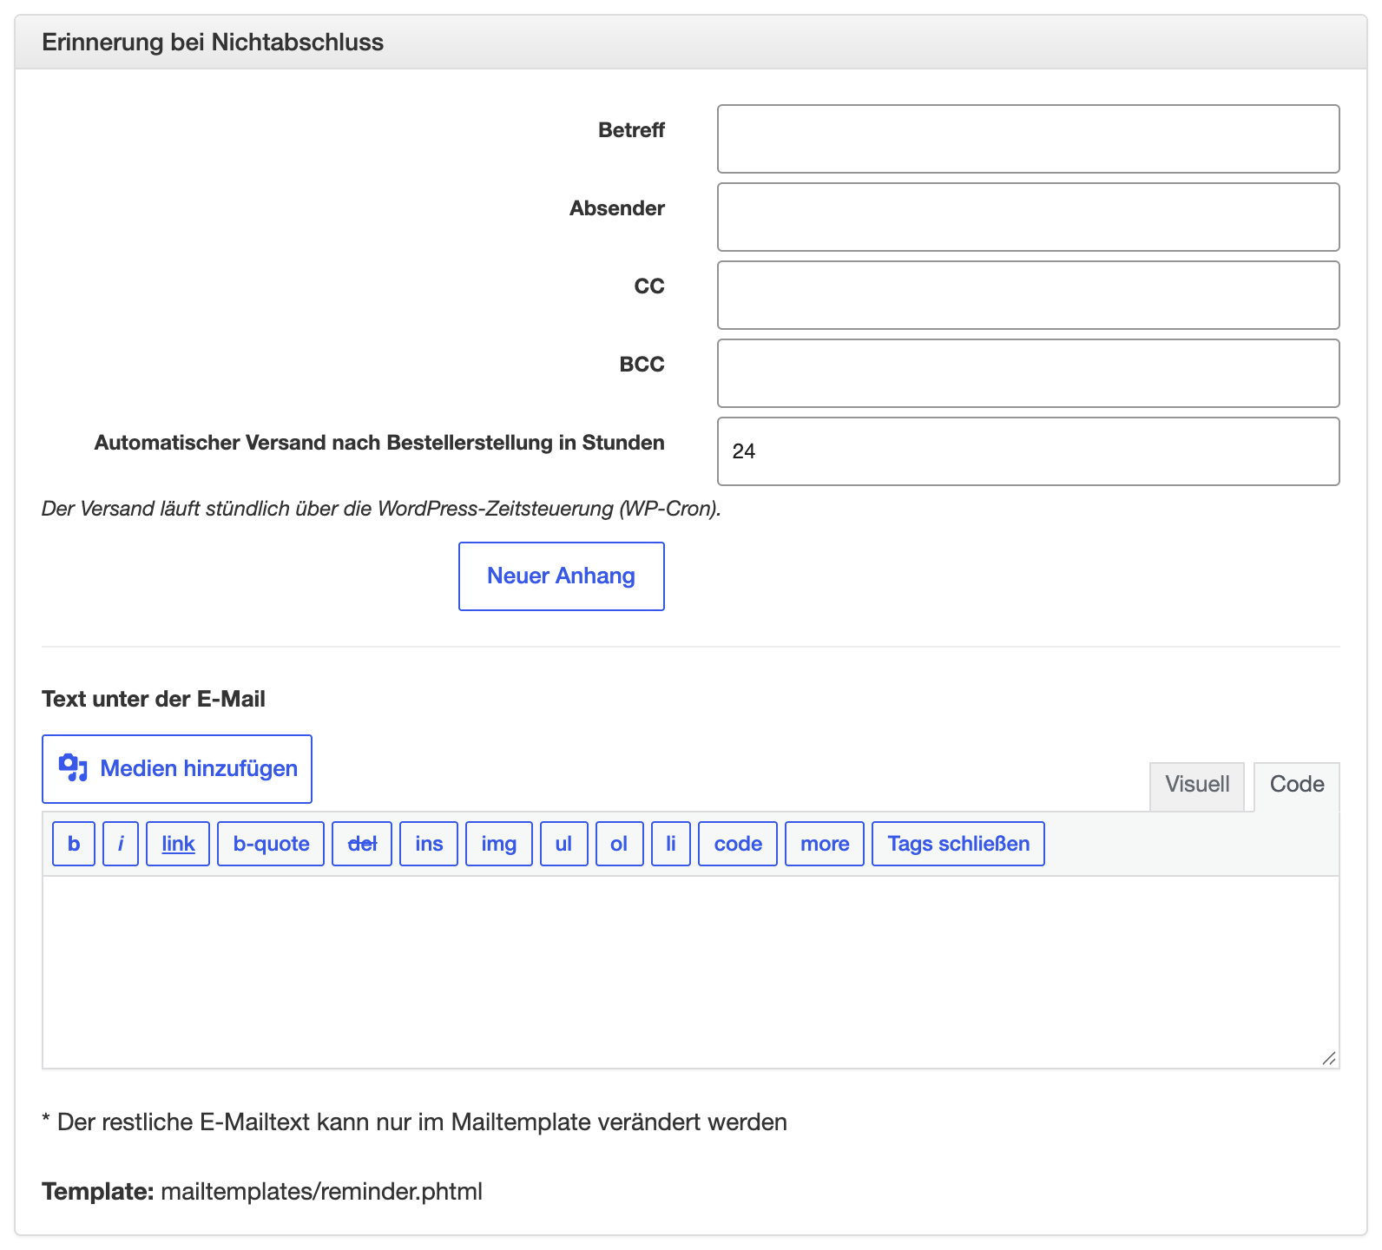1382x1250 pixels.
Task: Click the del quicktag button
Action: pos(362,844)
